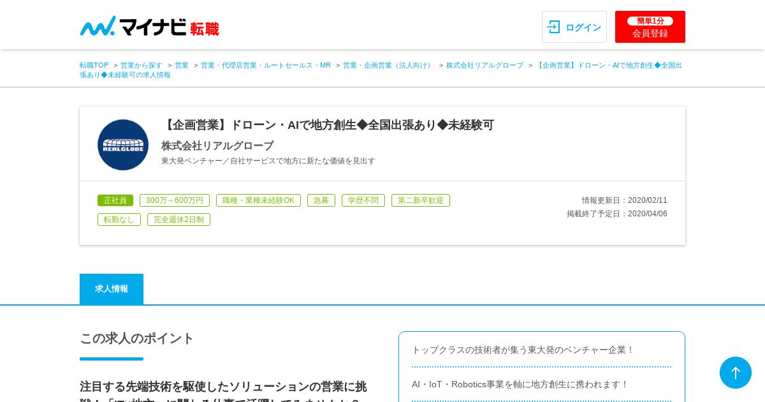Screen dimensions: 765x402
Task: Open 転職TOP breadcrumb link
Action: (94, 65)
